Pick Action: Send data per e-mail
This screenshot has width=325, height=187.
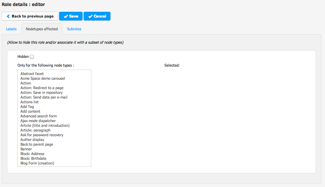pyautogui.click(x=44, y=97)
